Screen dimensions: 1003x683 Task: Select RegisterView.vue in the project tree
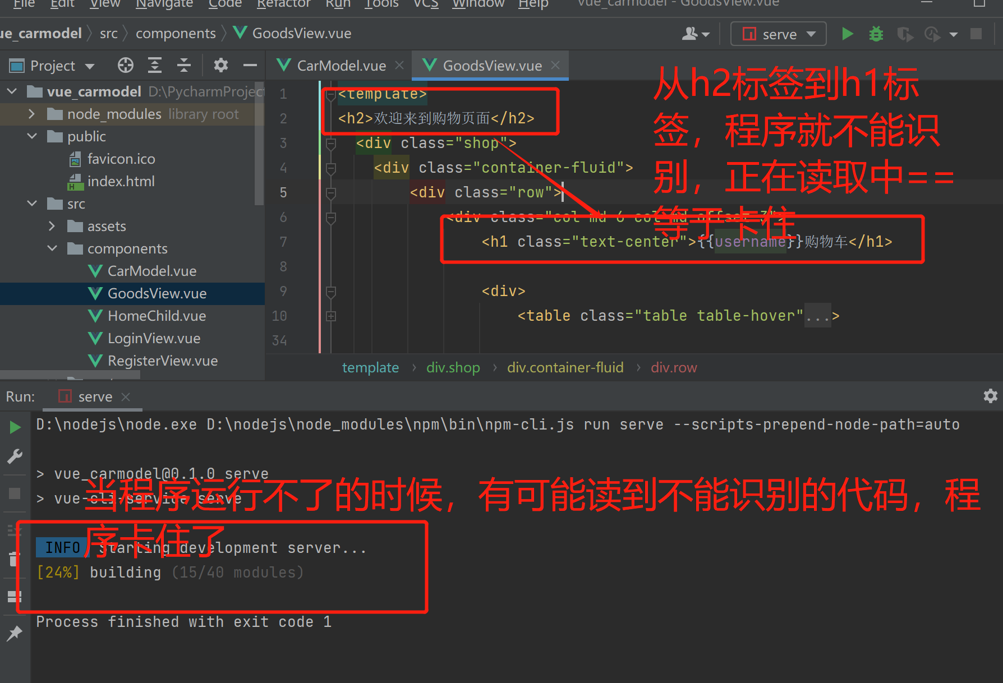163,361
